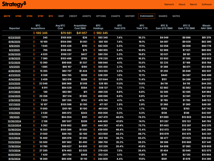Open the 4/14/2025 report link
The width and height of the screenshot is (214, 161).
[x=14, y=79]
